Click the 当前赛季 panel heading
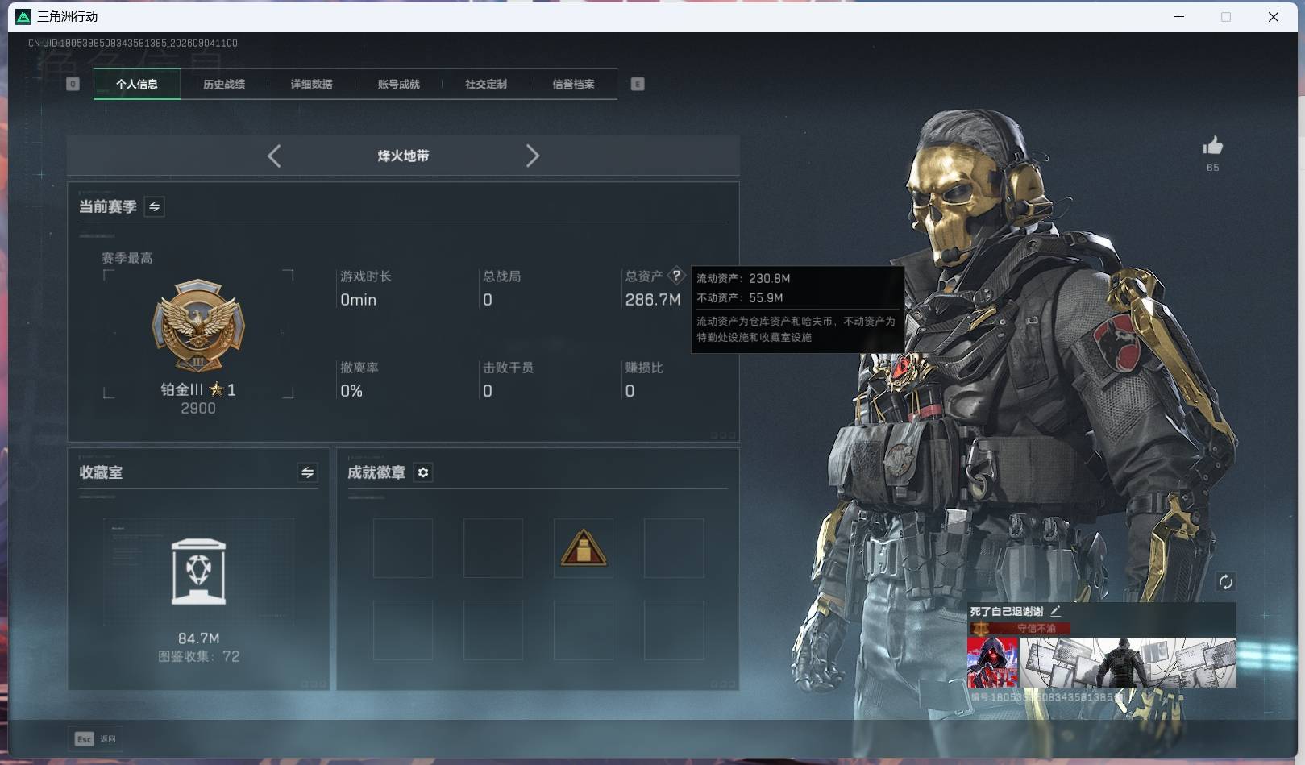This screenshot has width=1305, height=765. [x=108, y=207]
